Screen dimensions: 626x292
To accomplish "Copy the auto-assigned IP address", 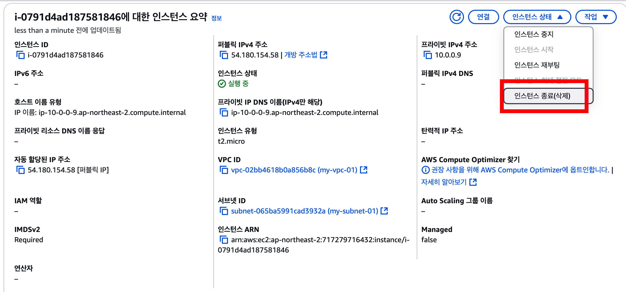I will tap(20, 170).
